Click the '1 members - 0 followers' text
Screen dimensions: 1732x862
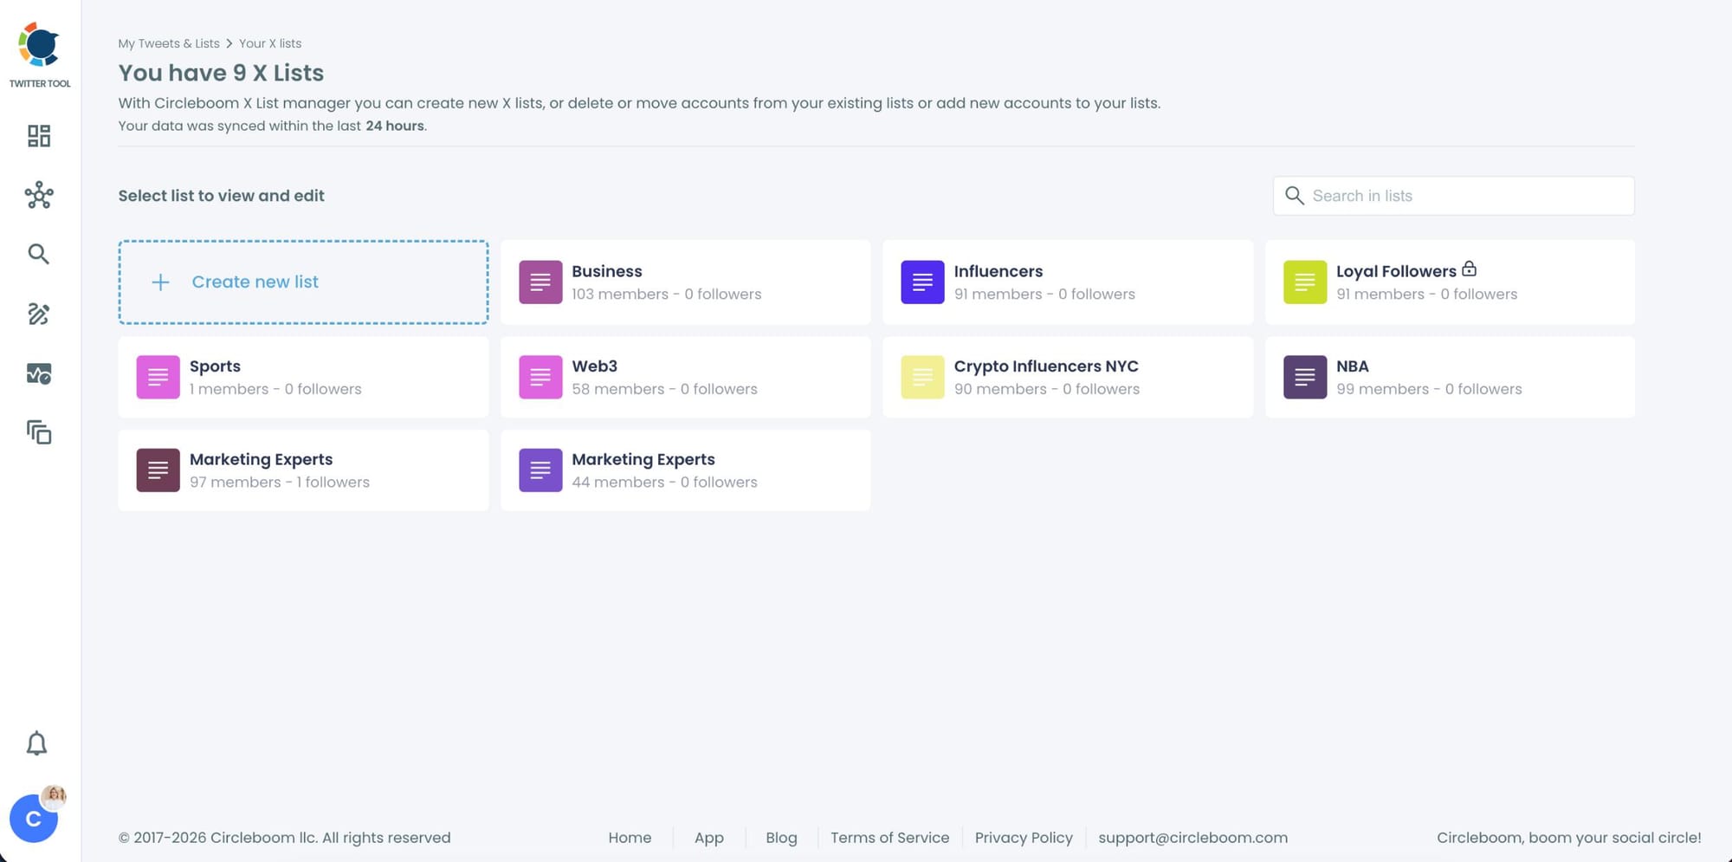point(275,390)
